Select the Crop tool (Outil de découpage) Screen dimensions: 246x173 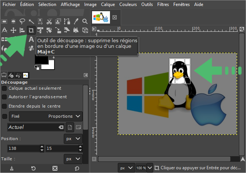coord(31,30)
